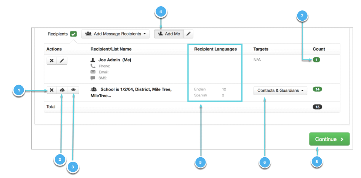Click the green count badge showing 1
Image resolution: width=361 pixels, height=178 pixels.
(x=316, y=60)
